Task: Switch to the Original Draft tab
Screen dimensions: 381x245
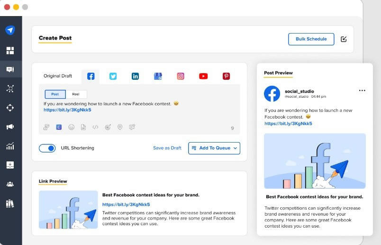Action: (x=58, y=76)
